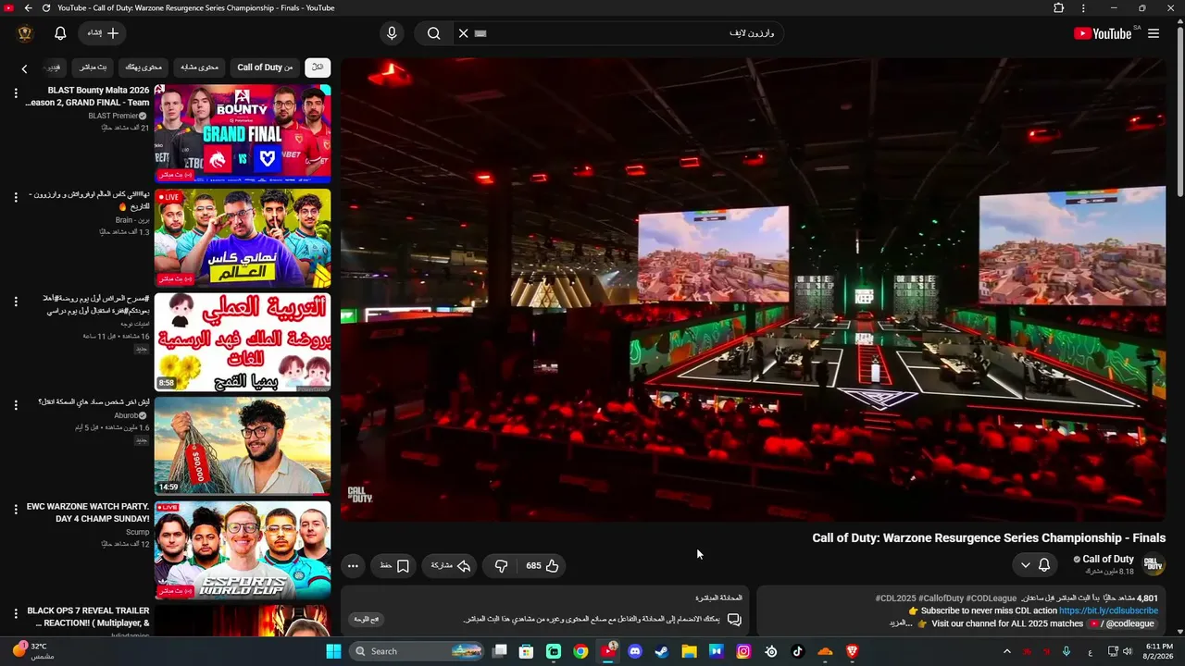The image size is (1185, 666).
Task: Open the YouTube guide hamburger menu
Action: pyautogui.click(x=1154, y=33)
